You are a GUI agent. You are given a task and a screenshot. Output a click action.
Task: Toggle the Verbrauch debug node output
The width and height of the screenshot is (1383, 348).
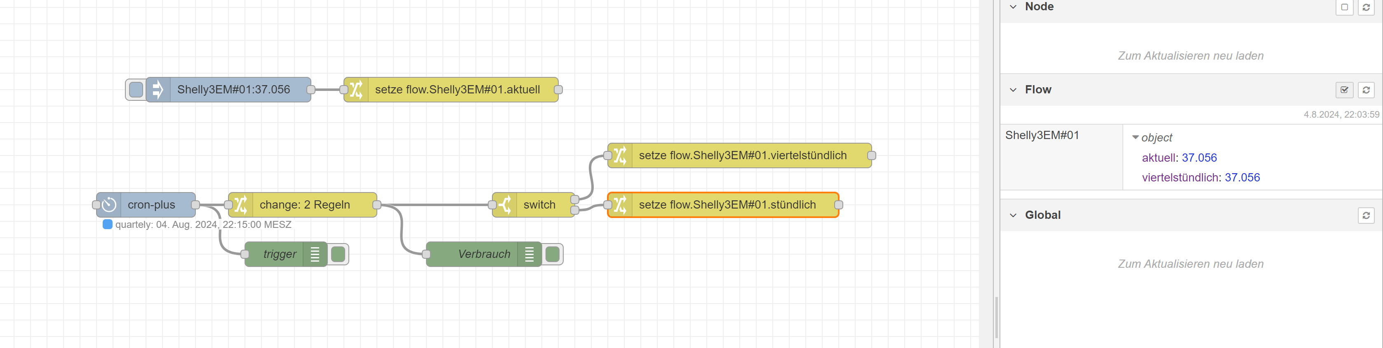pos(553,254)
